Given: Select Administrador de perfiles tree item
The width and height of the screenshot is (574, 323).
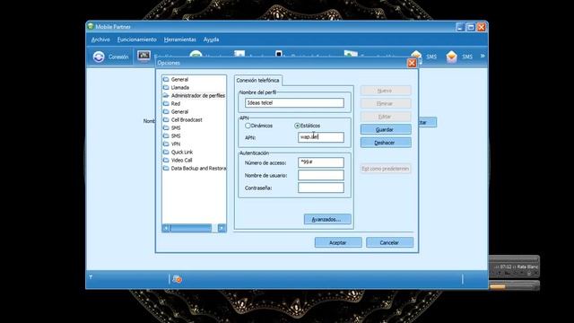Looking at the screenshot, I should 198,96.
